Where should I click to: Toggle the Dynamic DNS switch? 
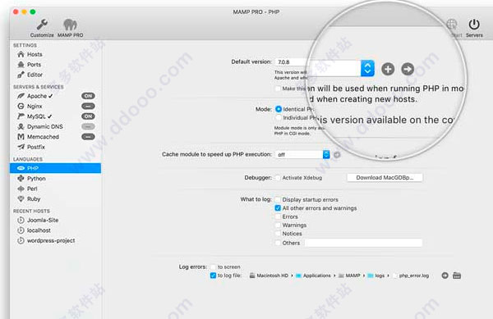pos(88,126)
